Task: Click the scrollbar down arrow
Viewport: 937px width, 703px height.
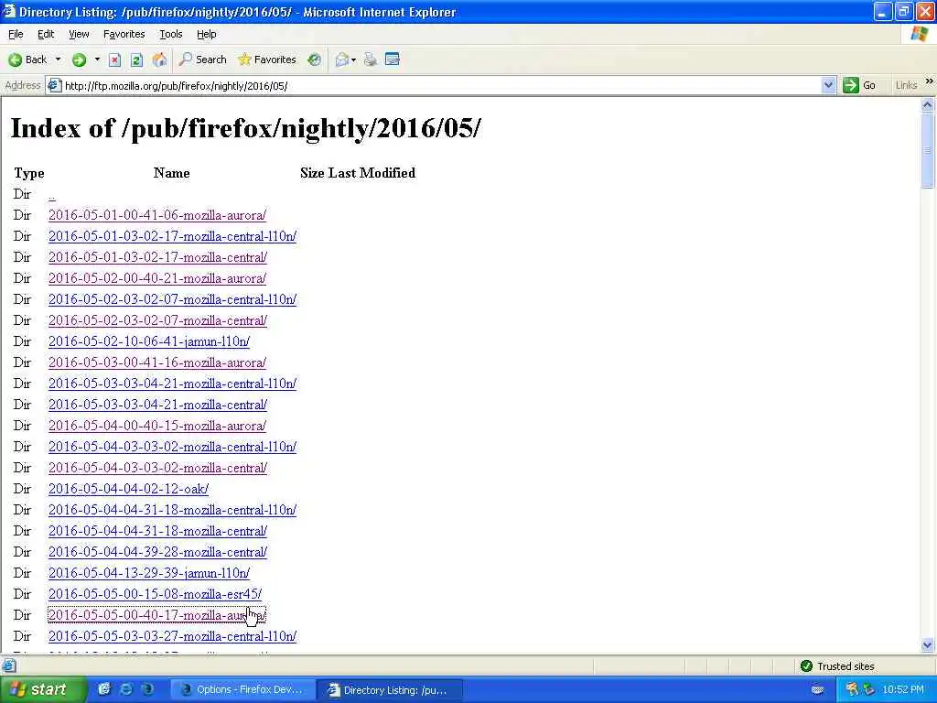Action: [928, 645]
